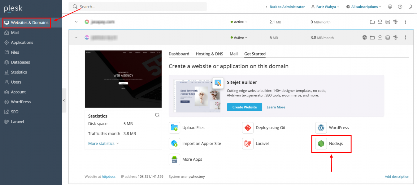
Task: Click the Sitejet Builder logo icon
Action: (x=218, y=83)
